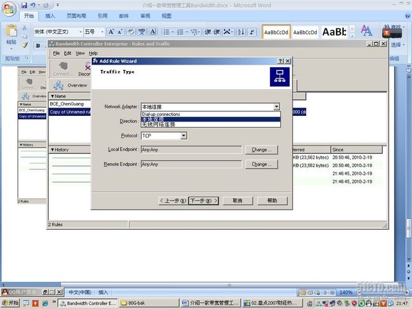Open the File menu in Bandwidth Controller

(x=56, y=53)
